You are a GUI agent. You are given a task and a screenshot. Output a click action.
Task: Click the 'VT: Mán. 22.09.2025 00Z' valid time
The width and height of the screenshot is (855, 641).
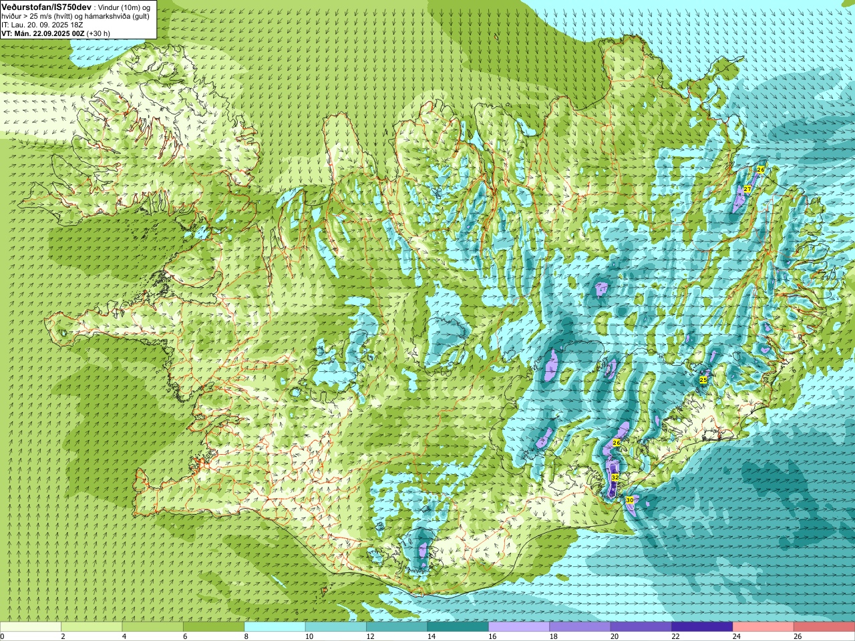[x=43, y=33]
